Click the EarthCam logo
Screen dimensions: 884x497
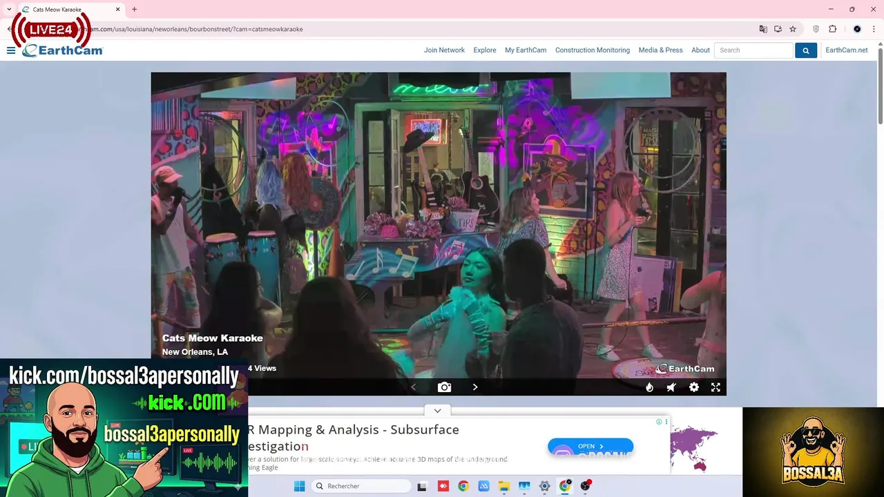tap(62, 50)
